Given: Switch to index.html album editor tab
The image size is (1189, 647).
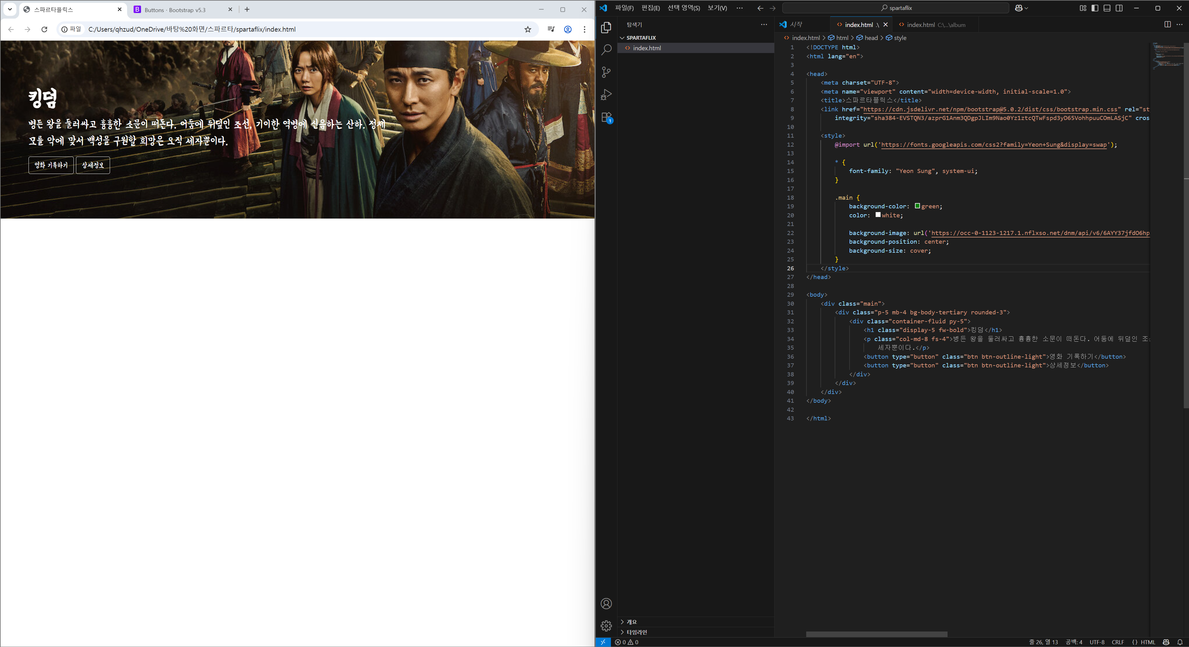Looking at the screenshot, I should (935, 24).
